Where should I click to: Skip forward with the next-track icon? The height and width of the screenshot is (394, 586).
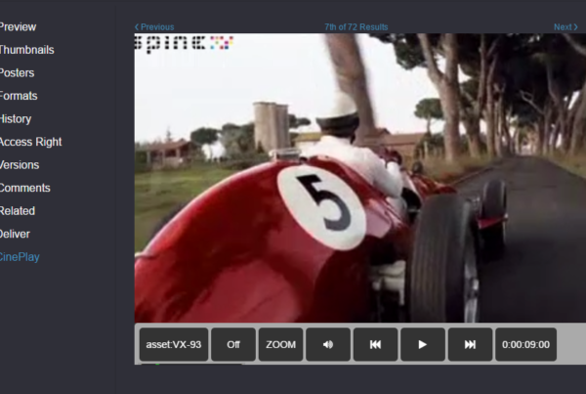(x=470, y=344)
